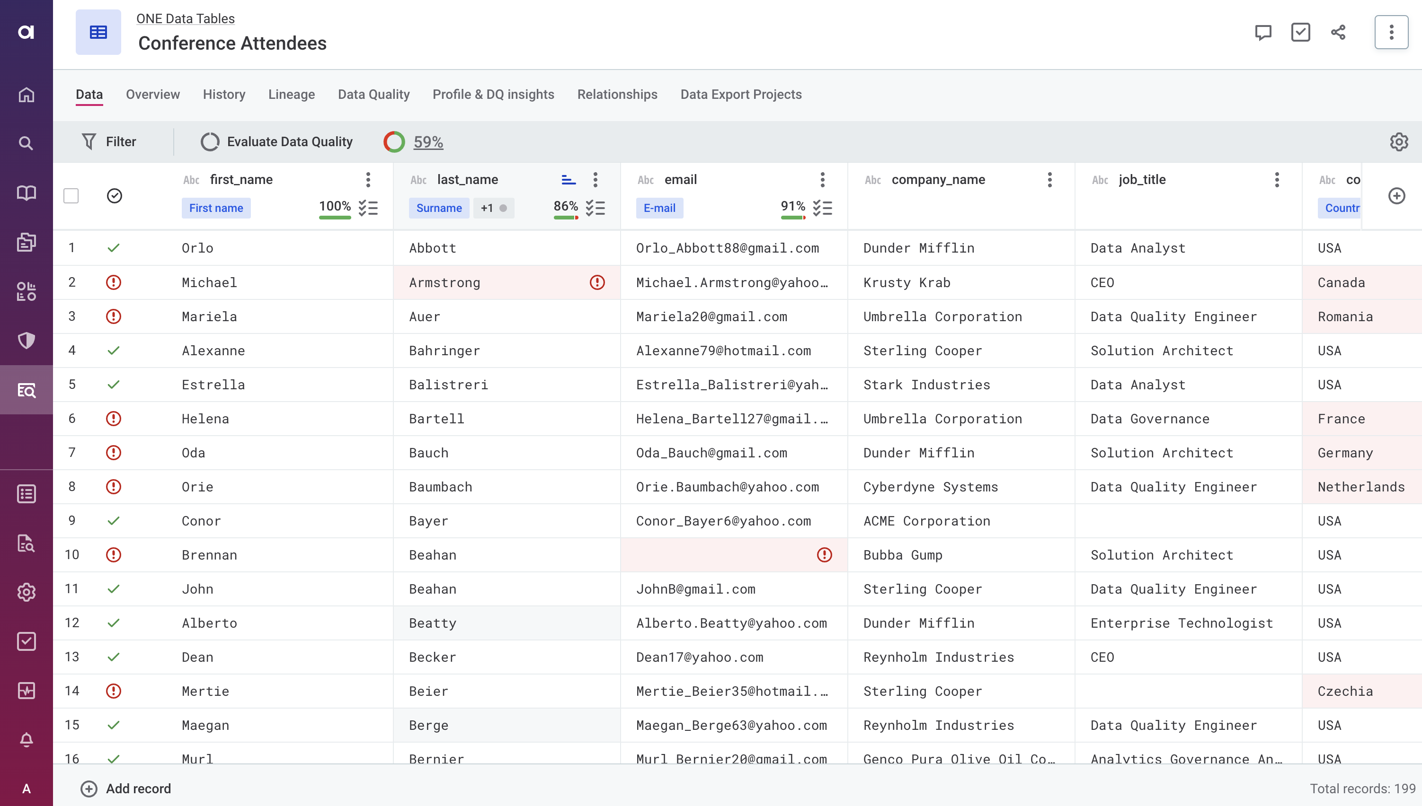Screen dimensions: 1422x806
Task: Toggle the sort indicator on last_name column
Action: 569,179
